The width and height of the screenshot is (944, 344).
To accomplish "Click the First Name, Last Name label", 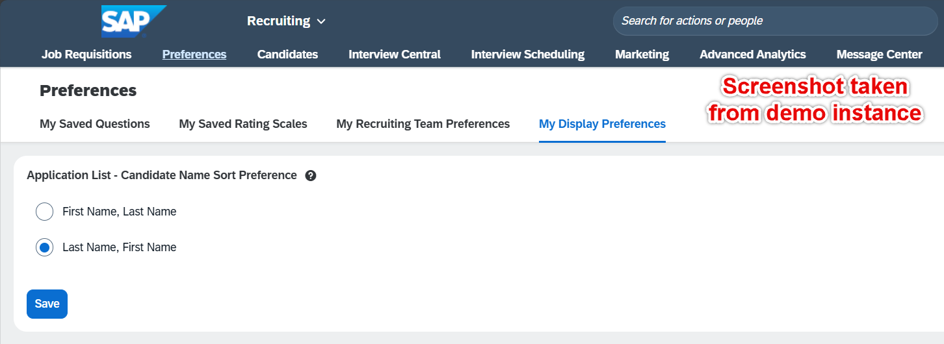I will click(120, 212).
